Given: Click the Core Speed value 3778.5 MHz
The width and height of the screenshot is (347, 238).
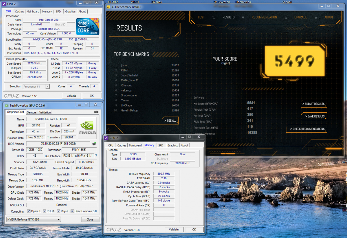Looking at the screenshot, I should pos(34,63).
